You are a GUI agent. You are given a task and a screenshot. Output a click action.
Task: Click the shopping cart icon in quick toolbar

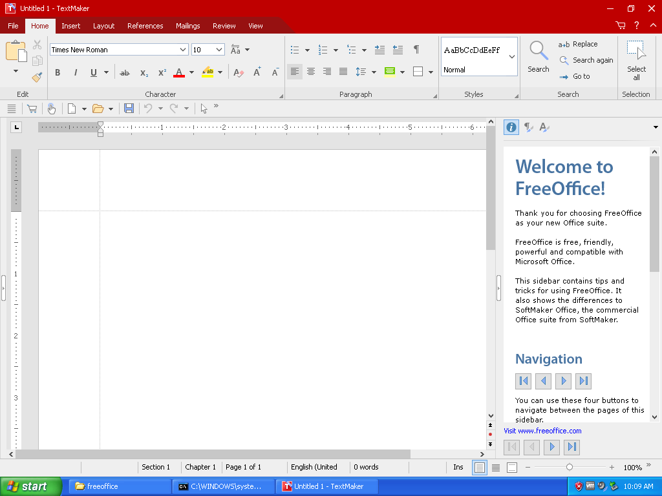(32, 108)
